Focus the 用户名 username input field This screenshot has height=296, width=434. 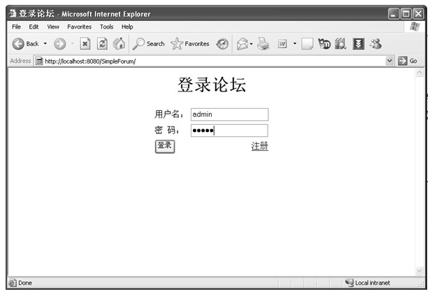point(229,114)
